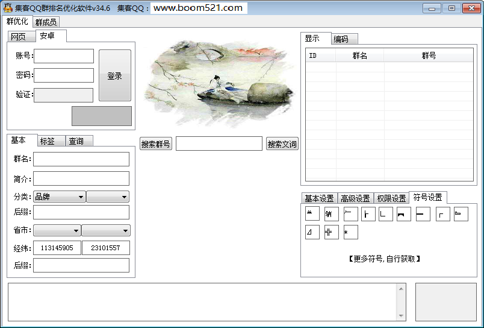Screen dimensions: 484x328
Task: Open the 权限设置 tab
Action: coord(391,198)
